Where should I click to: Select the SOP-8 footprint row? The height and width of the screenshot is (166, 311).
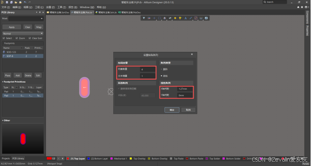(x=23, y=56)
